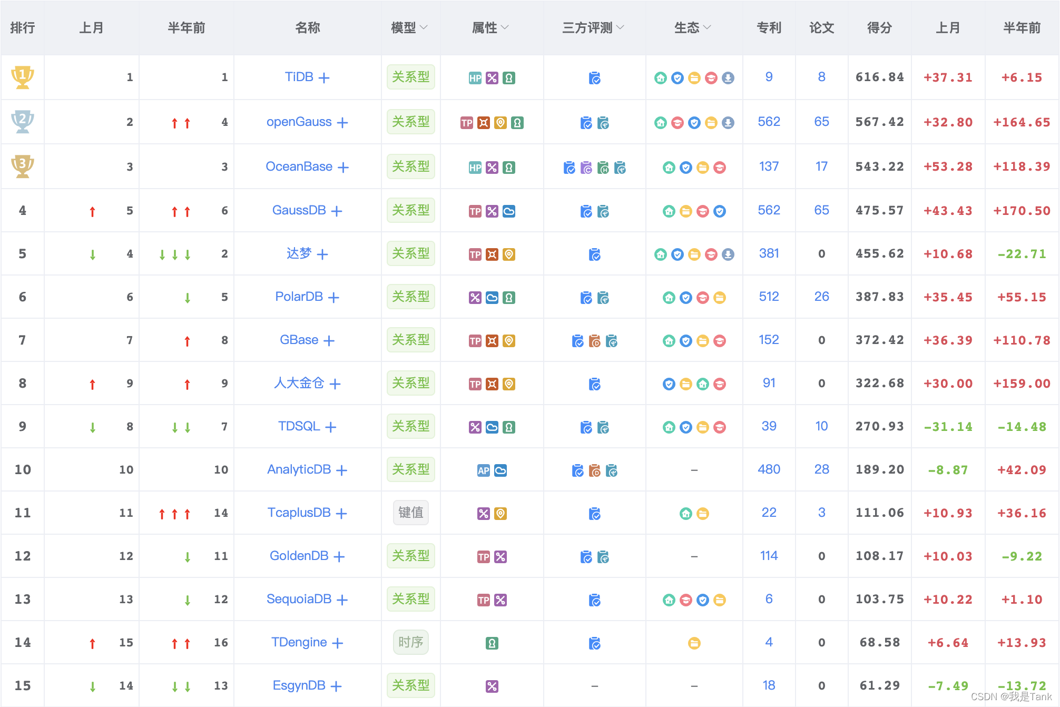Viewport: 1060px width, 707px height.
Task: Click the 时序 tag in TDengine row
Action: click(x=411, y=642)
